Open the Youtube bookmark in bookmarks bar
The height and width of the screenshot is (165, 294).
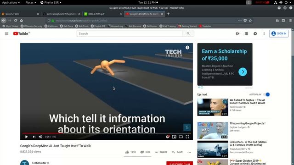205,26
